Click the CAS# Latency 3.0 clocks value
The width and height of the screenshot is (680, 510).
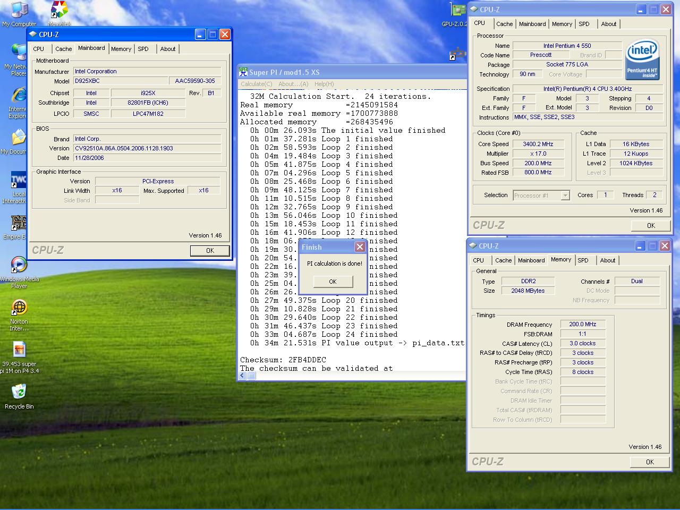click(583, 344)
